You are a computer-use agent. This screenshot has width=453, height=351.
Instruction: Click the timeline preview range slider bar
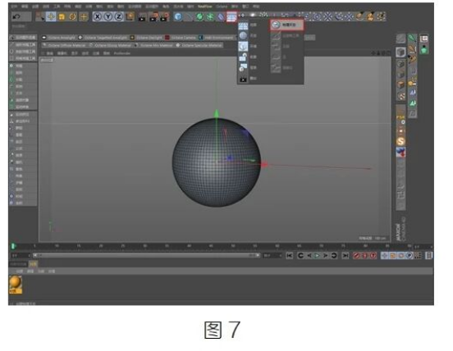pos(146,255)
